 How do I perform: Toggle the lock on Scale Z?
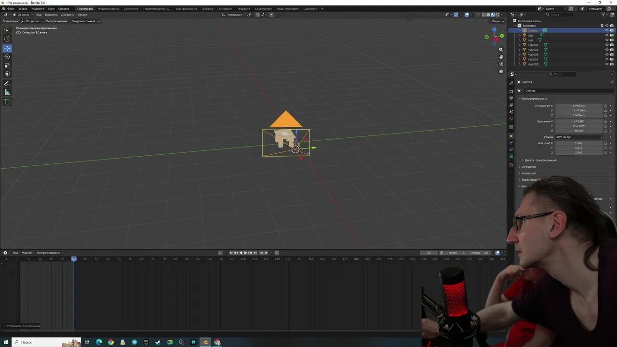coord(605,152)
